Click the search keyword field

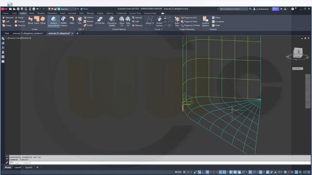point(234,9)
